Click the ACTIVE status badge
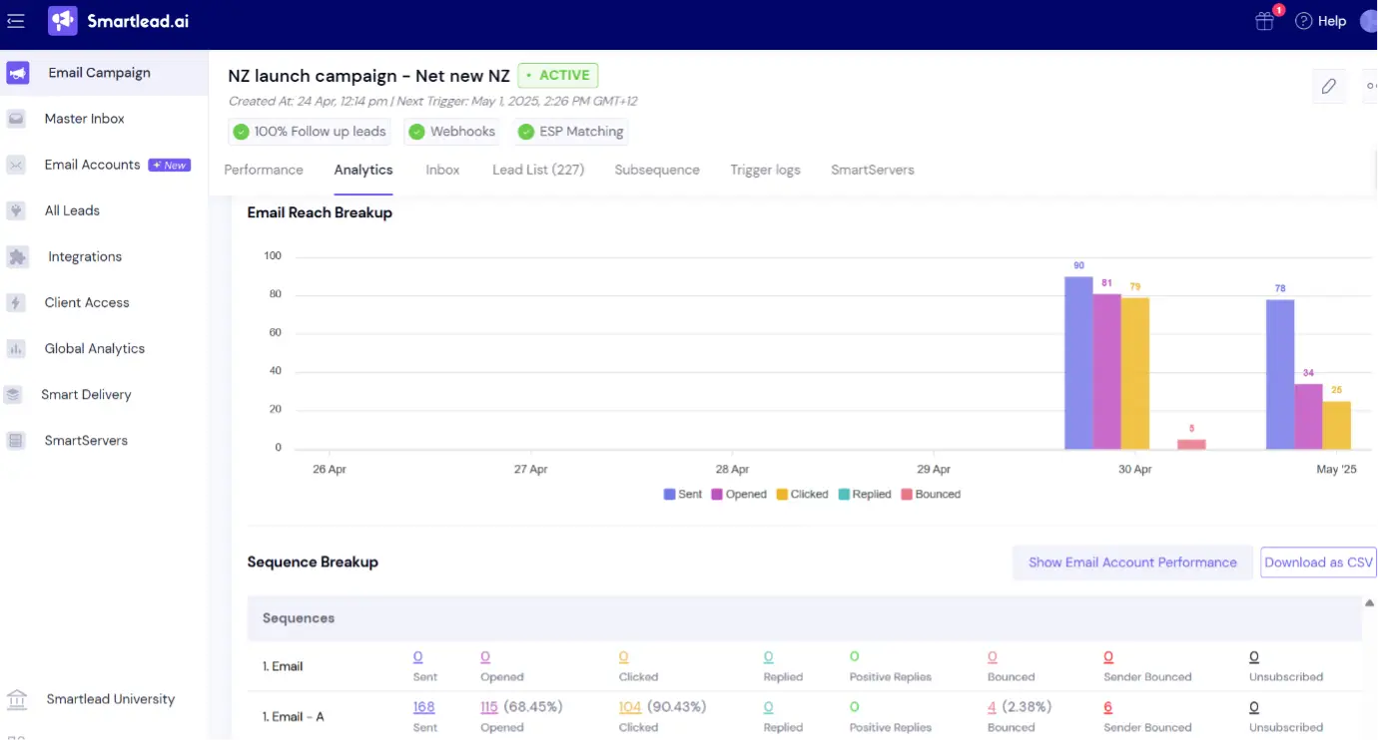Image resolution: width=1382 pixels, height=743 pixels. click(558, 75)
